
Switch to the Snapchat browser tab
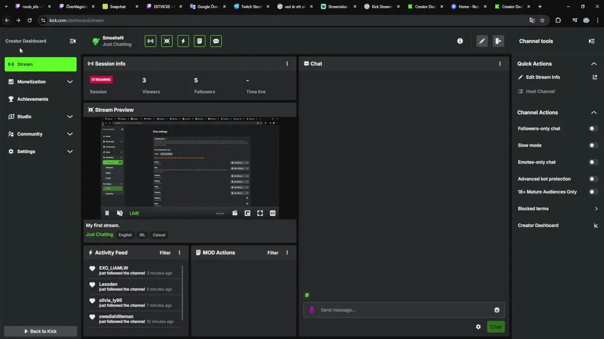point(120,7)
